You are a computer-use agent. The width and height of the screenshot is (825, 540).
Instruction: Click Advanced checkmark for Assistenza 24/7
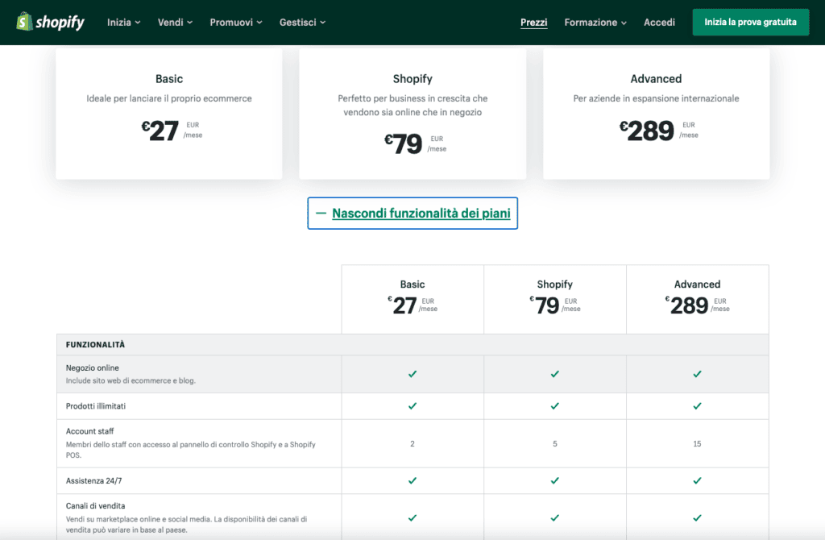pyautogui.click(x=697, y=480)
